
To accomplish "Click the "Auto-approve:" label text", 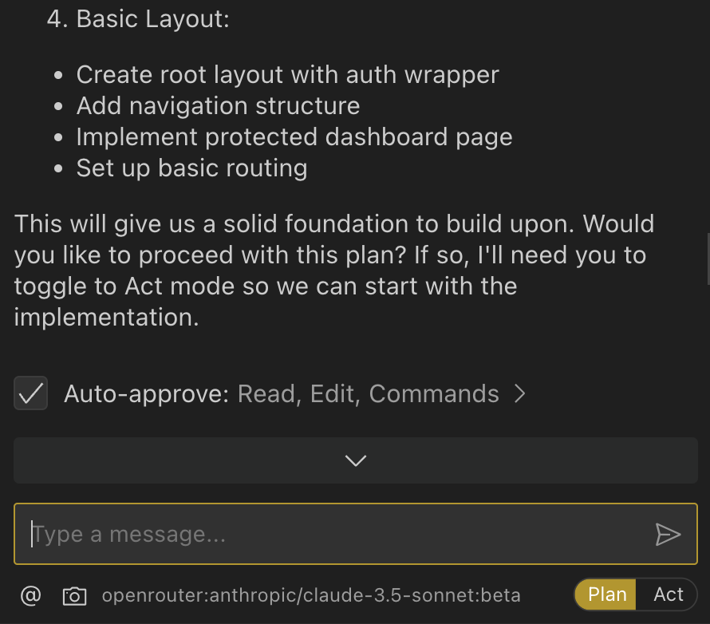I will [147, 394].
